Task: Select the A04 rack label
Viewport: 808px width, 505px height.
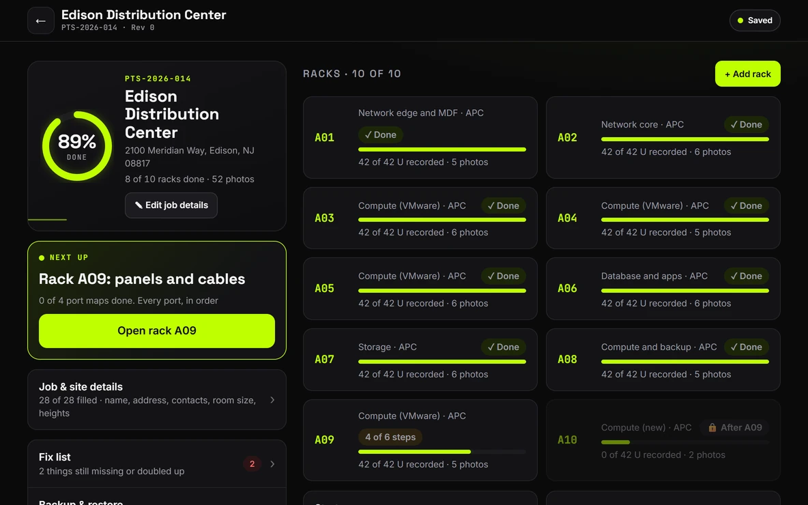Action: pyautogui.click(x=567, y=218)
